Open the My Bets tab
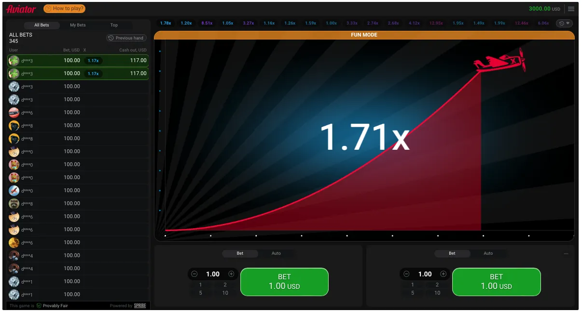Viewport: 582px width, 312px height. (x=78, y=25)
